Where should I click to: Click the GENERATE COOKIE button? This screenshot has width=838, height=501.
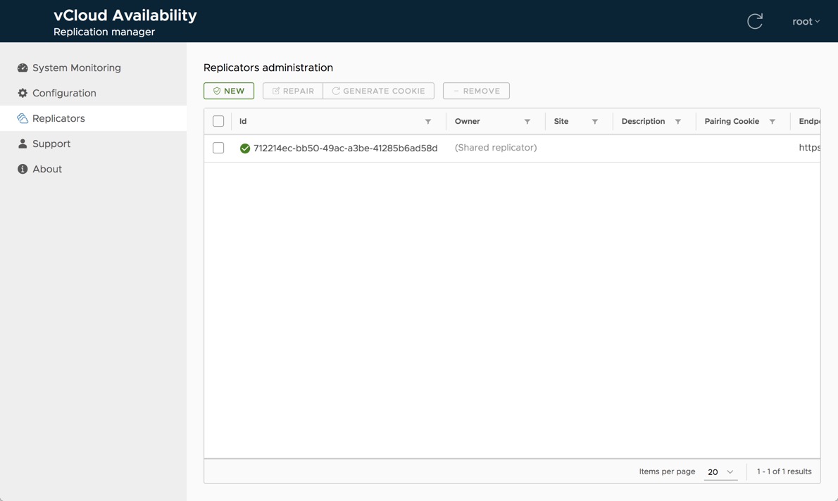click(378, 91)
